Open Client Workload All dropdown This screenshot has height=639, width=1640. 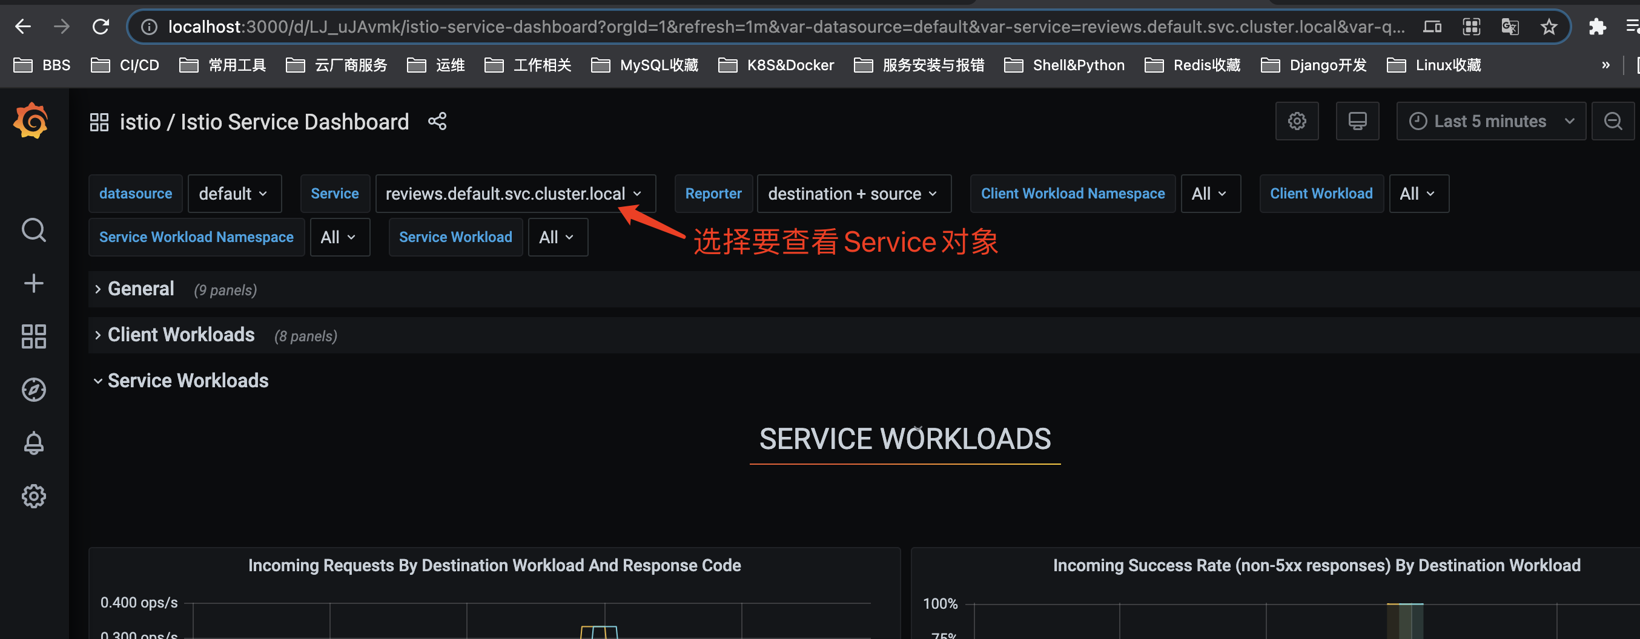coord(1418,193)
